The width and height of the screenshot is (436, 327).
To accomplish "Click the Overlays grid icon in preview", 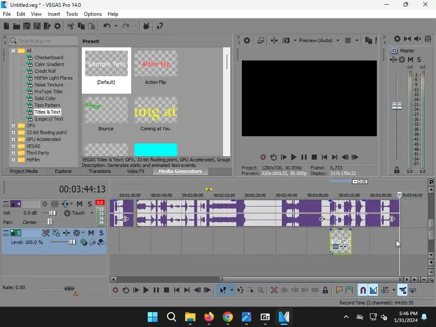I will coord(347,40).
